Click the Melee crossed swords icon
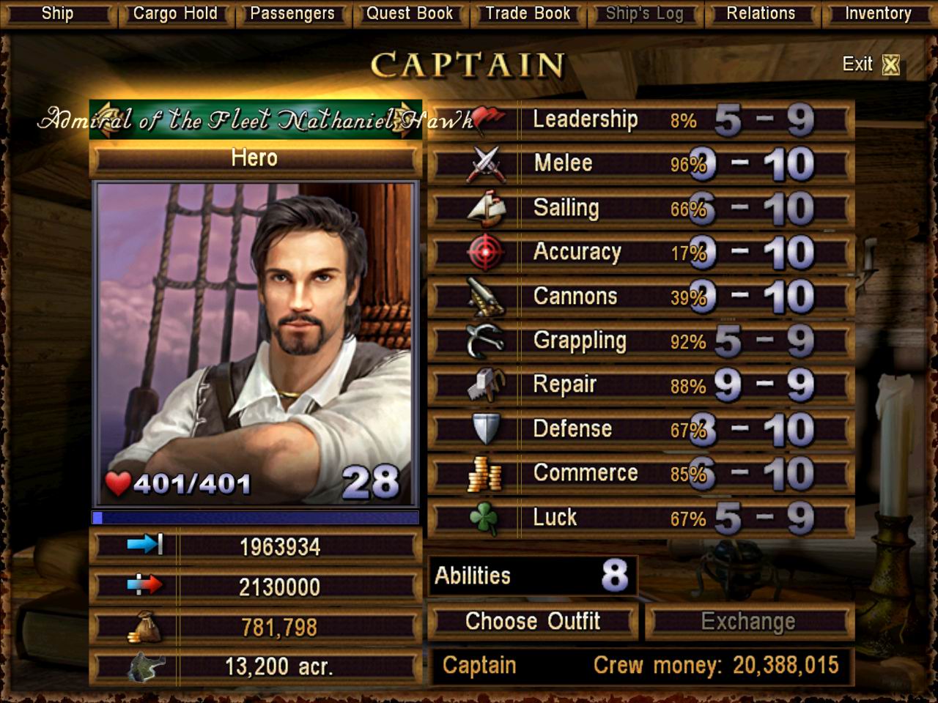The image size is (938, 703). [487, 164]
